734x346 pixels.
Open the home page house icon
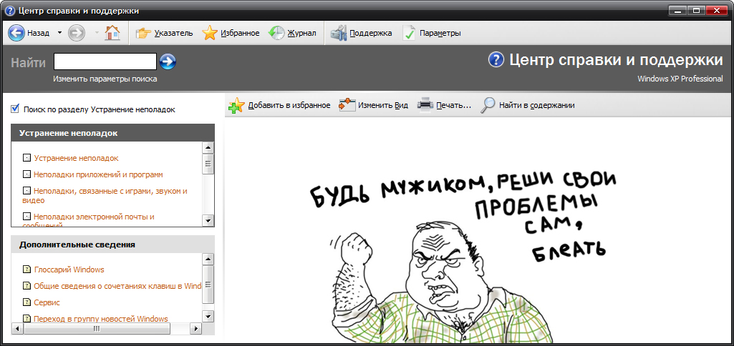pos(112,33)
